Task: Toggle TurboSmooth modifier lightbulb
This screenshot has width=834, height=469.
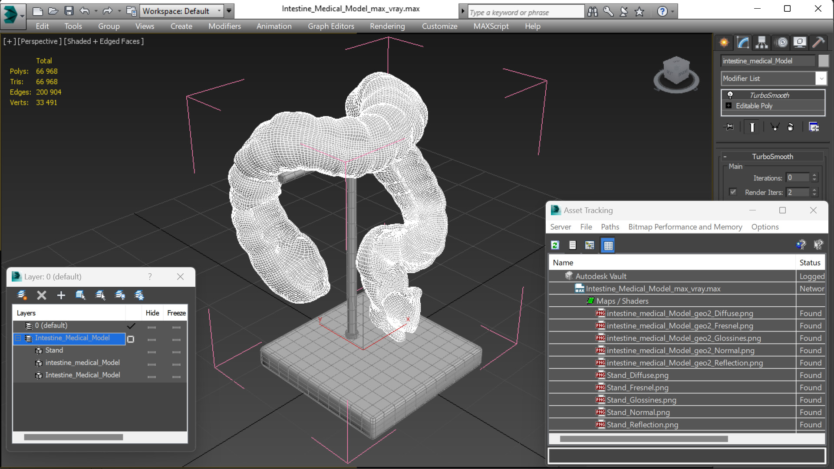Action: (x=730, y=95)
